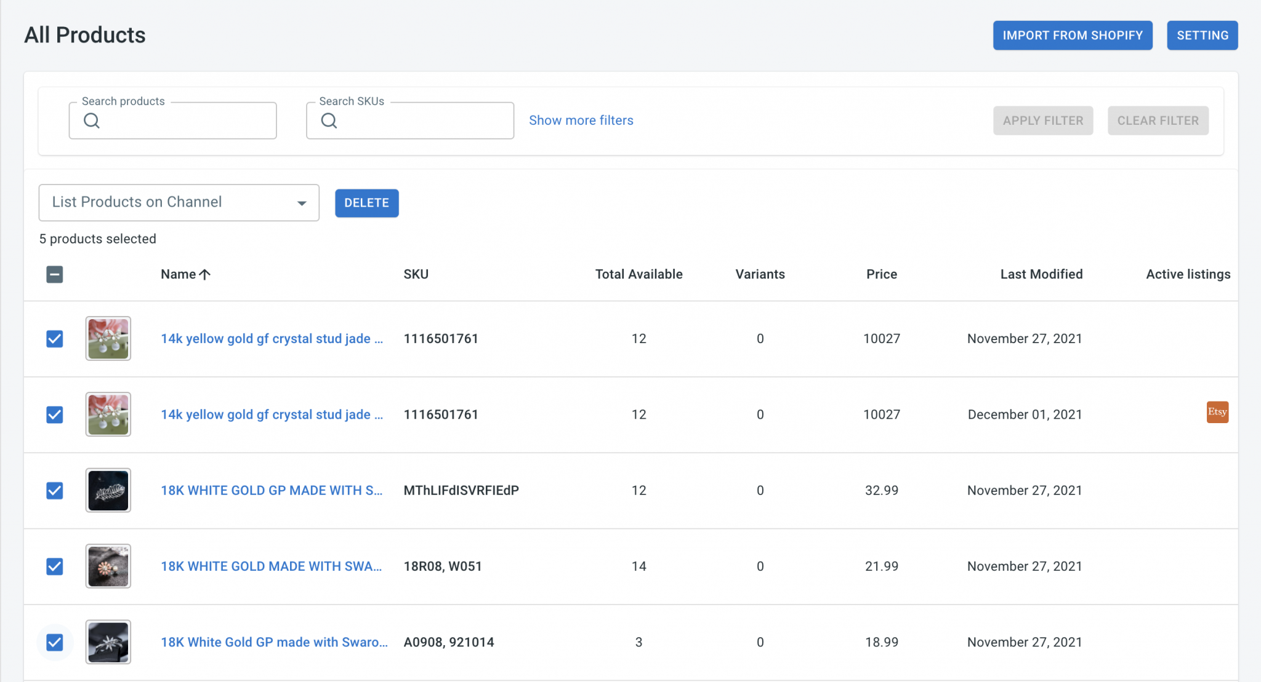Uncheck the A0908, 921014 row checkbox

tap(55, 642)
